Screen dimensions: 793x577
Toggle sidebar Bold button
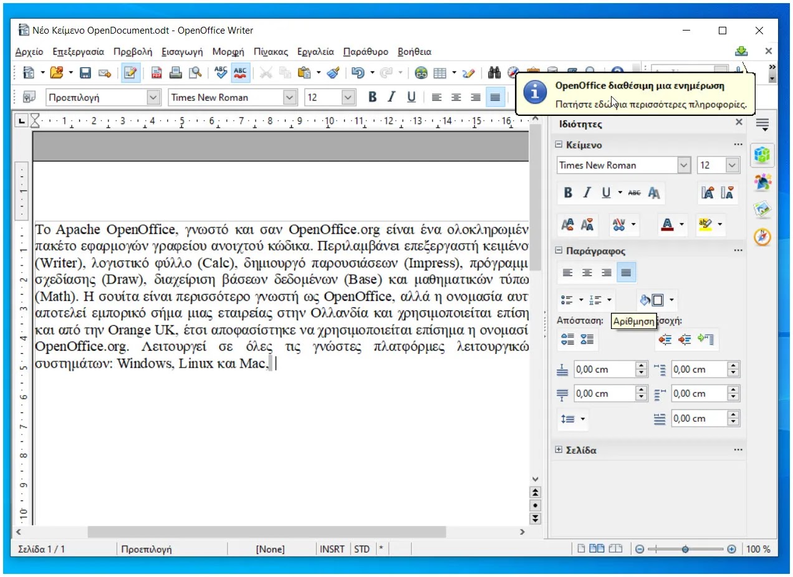click(568, 193)
